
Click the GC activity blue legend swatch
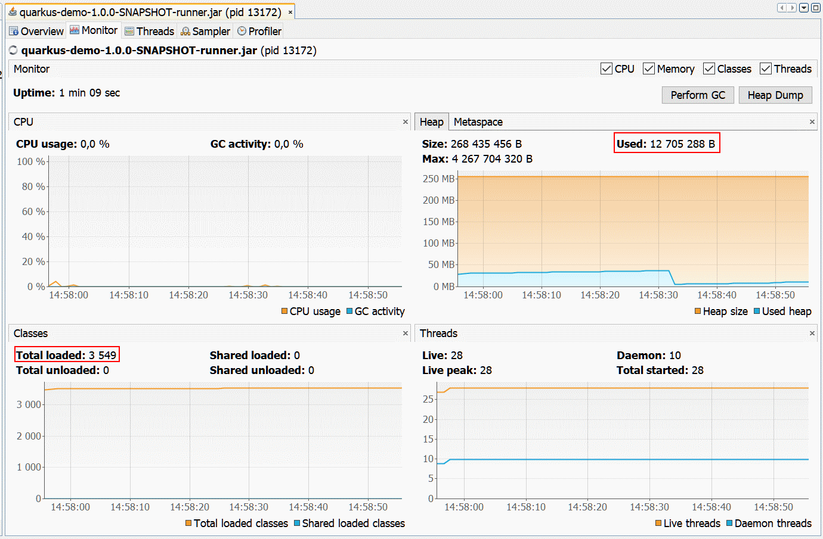pos(349,311)
